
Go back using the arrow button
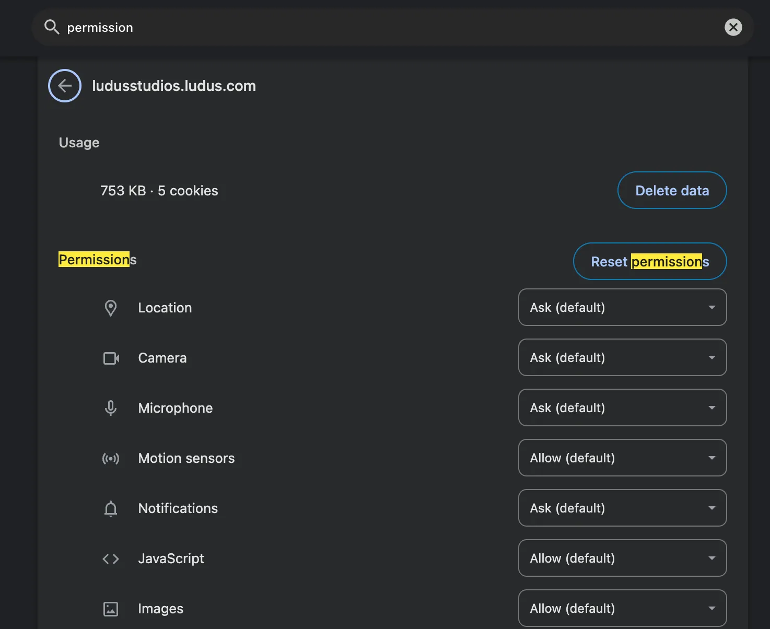coord(65,86)
